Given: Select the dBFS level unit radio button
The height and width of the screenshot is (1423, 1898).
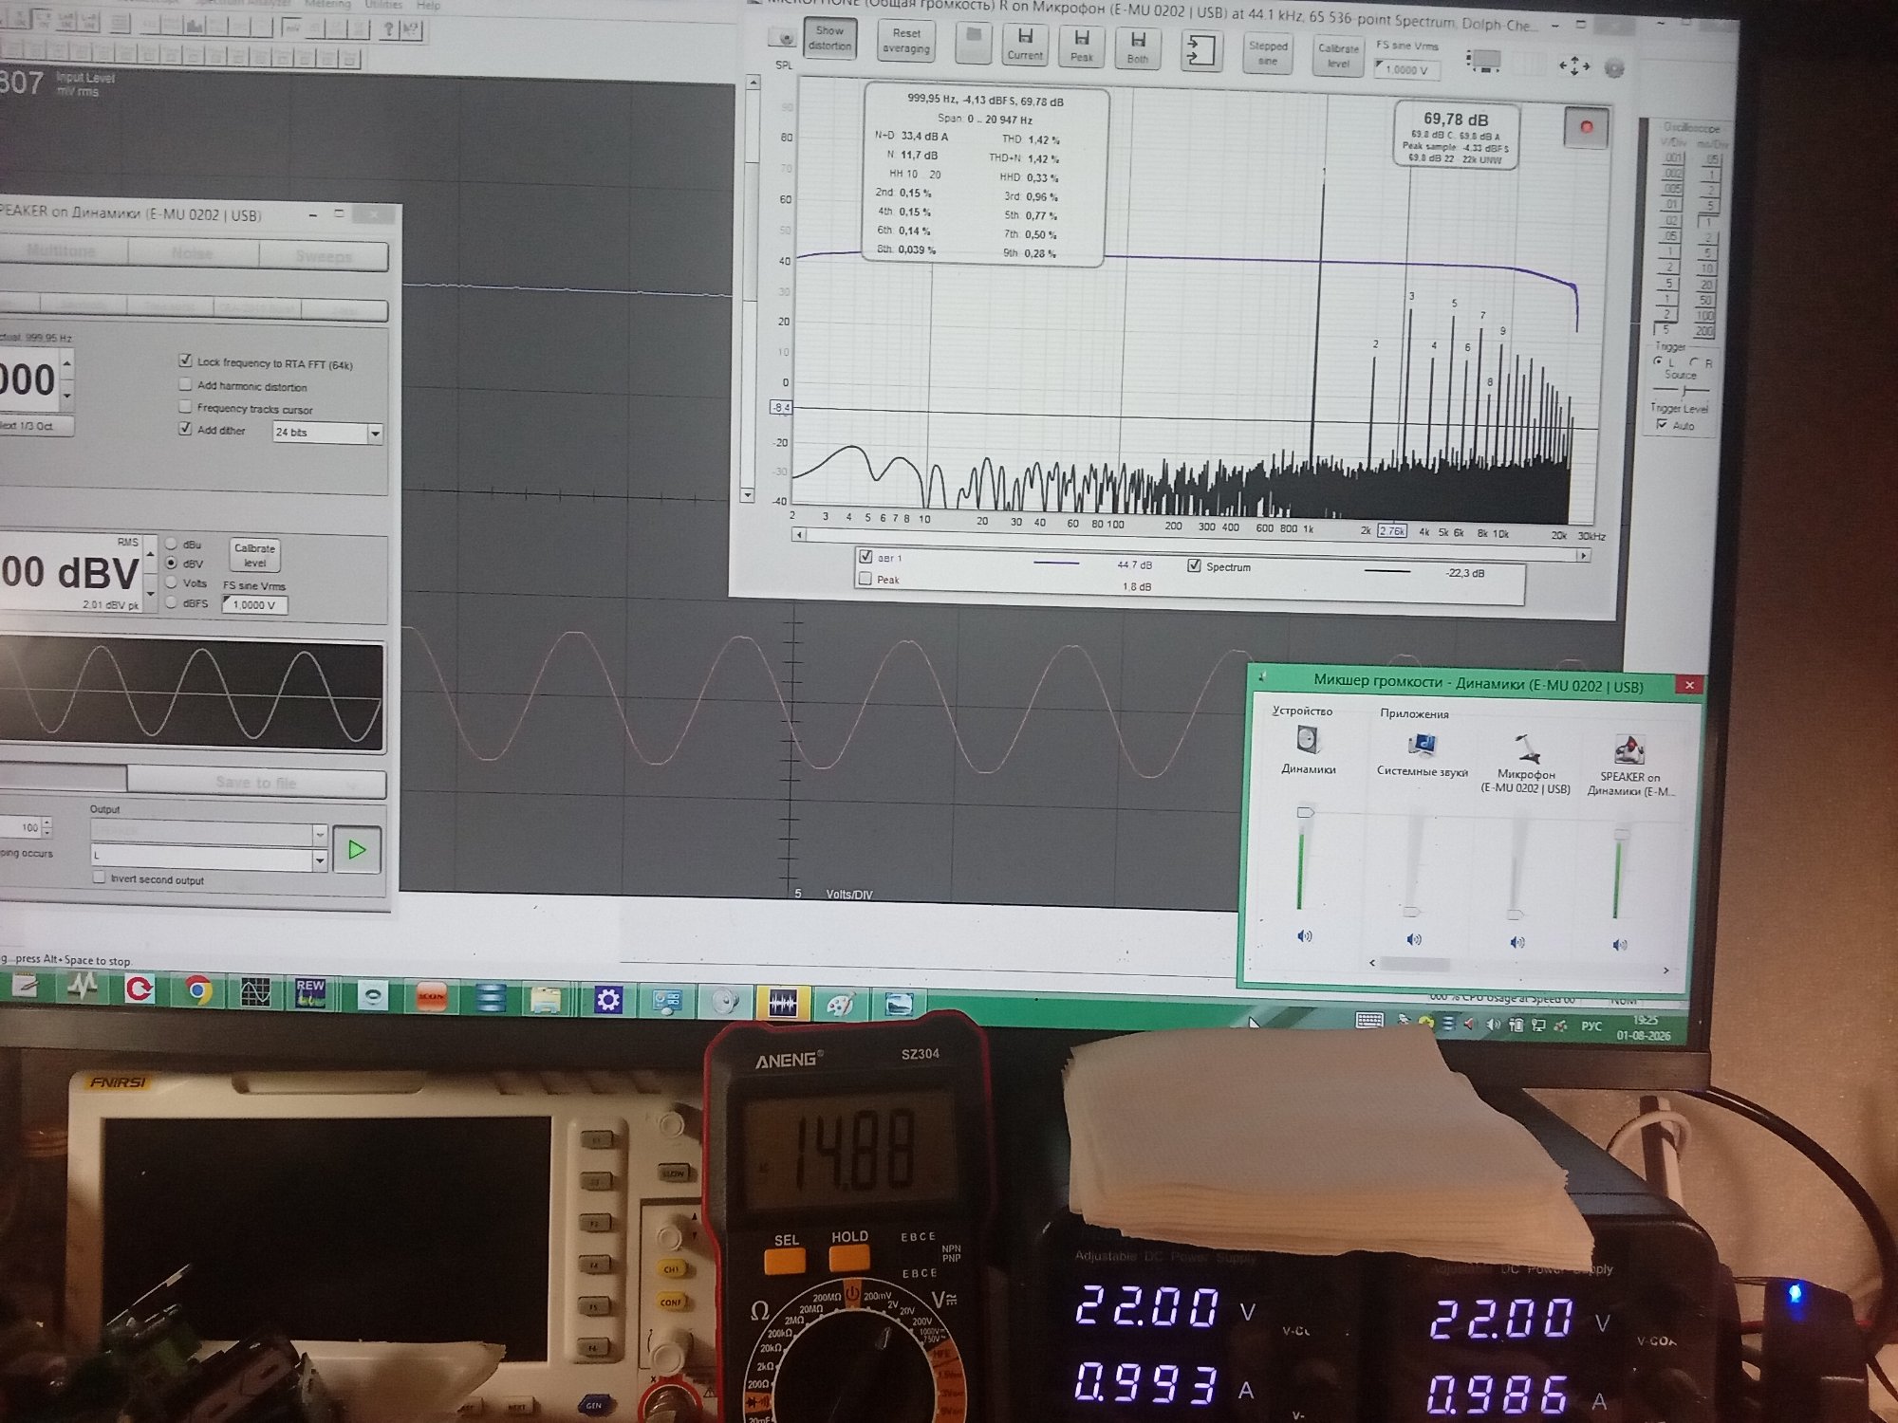Looking at the screenshot, I should [x=172, y=602].
